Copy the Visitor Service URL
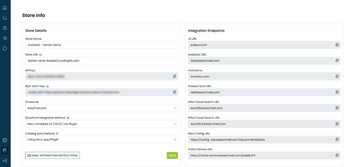 coord(337,155)
